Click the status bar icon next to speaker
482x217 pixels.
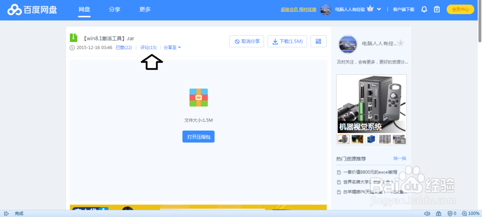coord(439,214)
